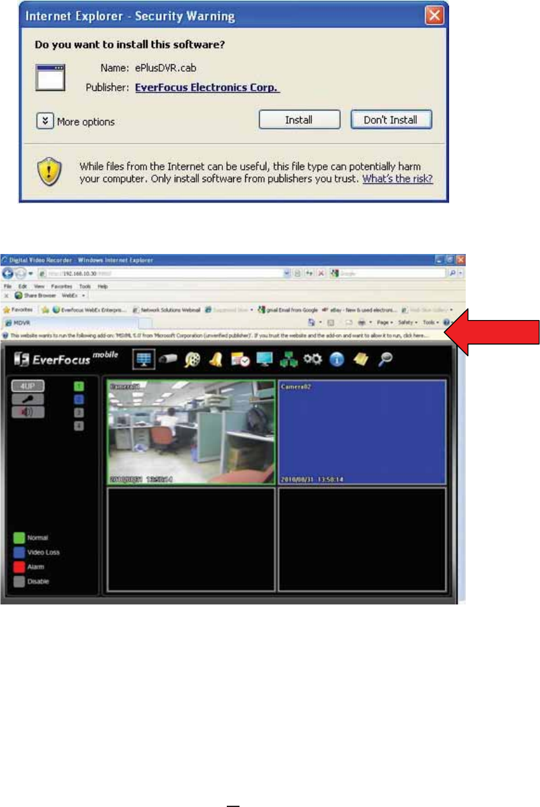Select the Camera02 blue video pane
The image size is (540, 807).
(x=362, y=432)
